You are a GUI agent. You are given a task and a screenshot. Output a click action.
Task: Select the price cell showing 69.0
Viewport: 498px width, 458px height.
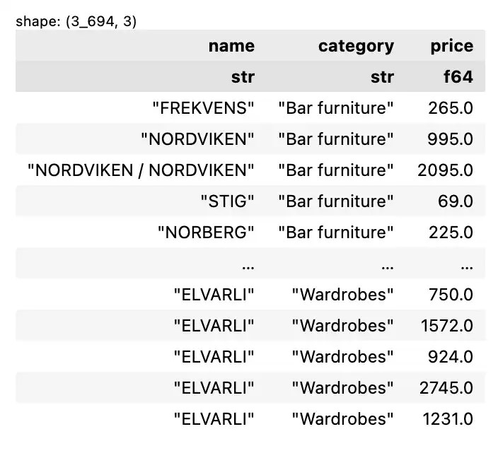[x=455, y=201]
